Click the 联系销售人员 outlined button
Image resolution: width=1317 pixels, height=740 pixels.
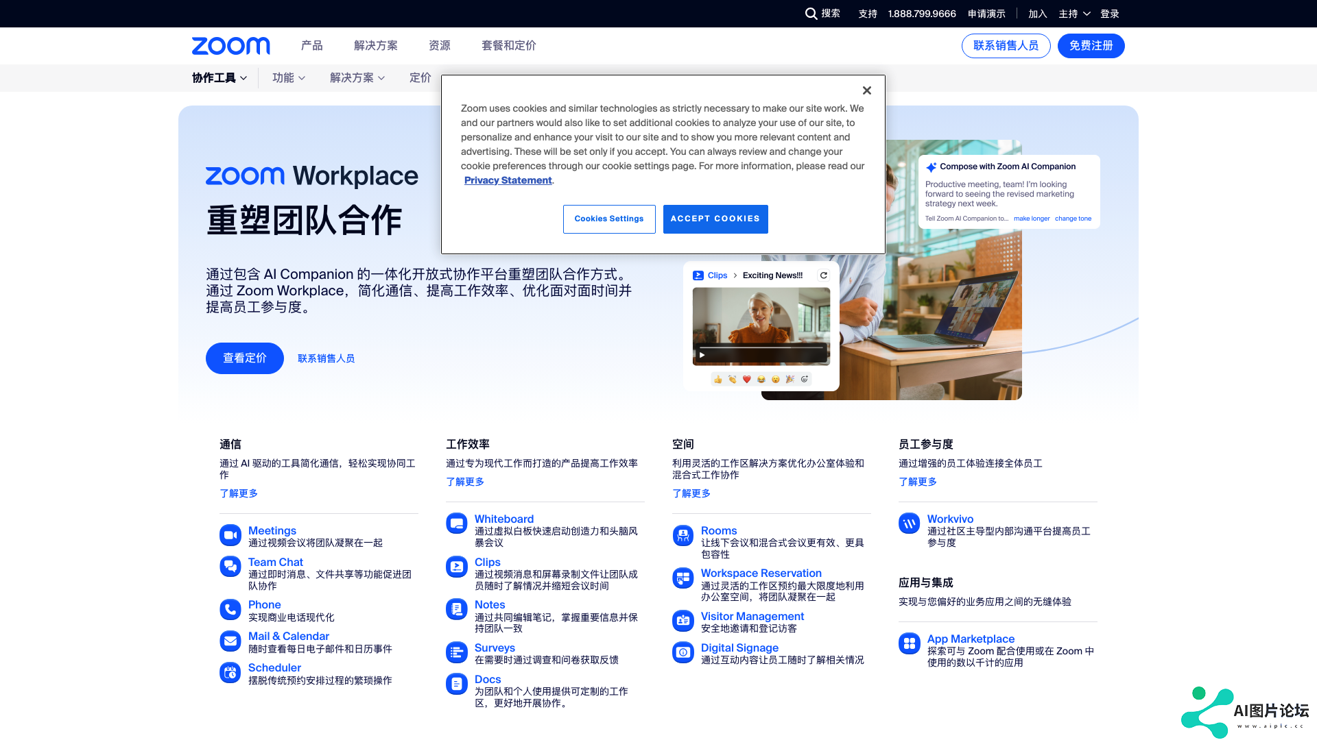[x=1006, y=46]
